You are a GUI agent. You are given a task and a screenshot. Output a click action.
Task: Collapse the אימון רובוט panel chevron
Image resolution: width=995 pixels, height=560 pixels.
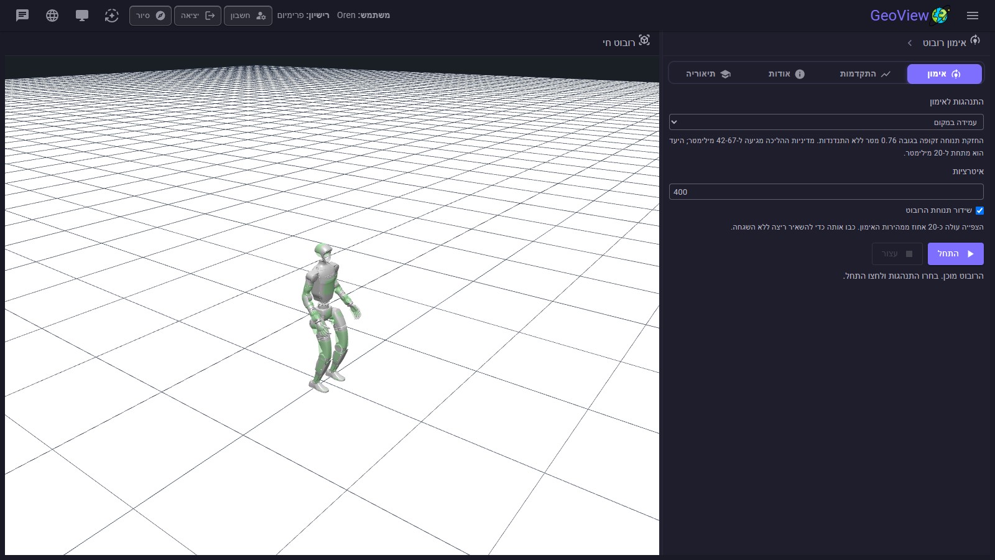coord(910,43)
